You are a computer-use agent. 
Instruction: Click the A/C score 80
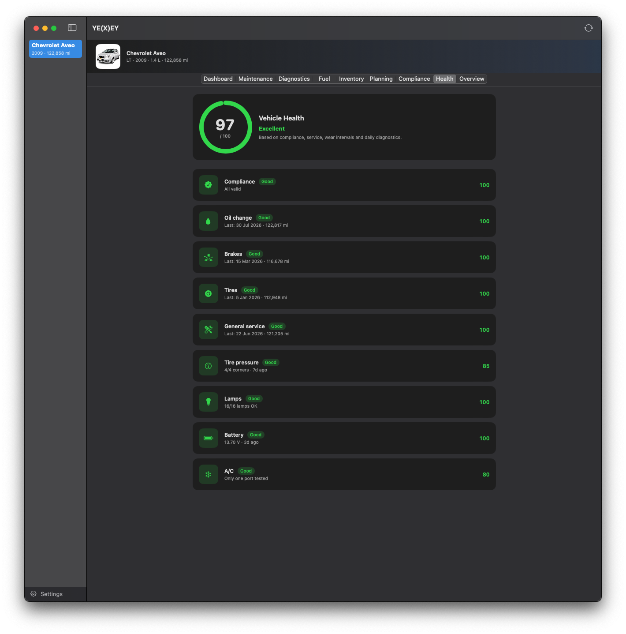point(486,475)
